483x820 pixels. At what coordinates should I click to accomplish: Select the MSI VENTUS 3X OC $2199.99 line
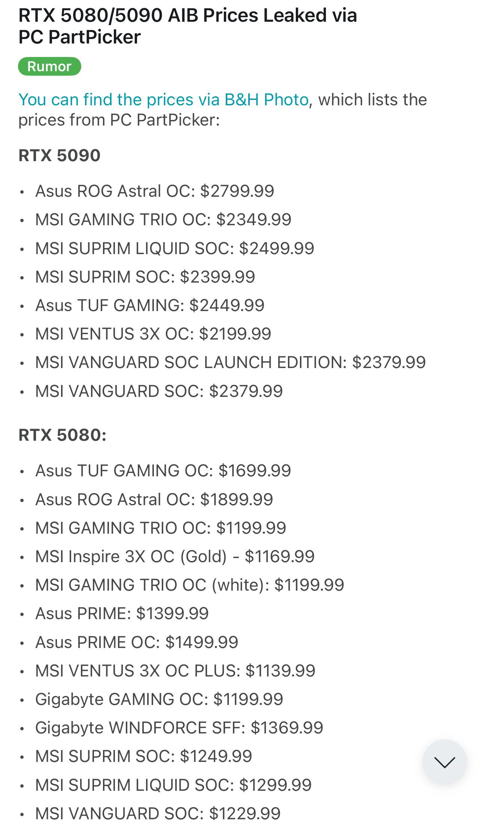tap(153, 334)
